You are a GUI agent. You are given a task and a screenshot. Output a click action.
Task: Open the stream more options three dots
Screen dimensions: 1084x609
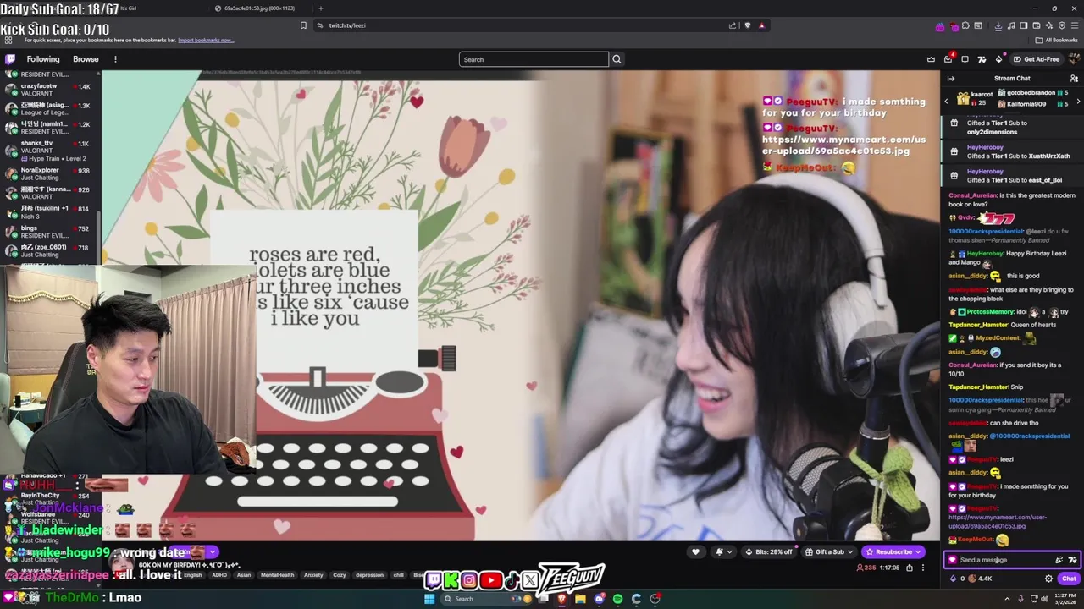923,568
